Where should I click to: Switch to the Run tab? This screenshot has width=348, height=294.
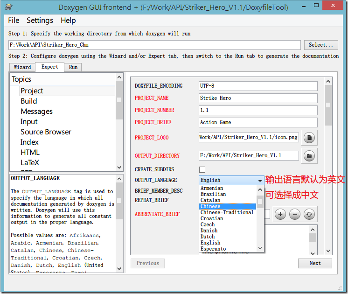(x=73, y=67)
